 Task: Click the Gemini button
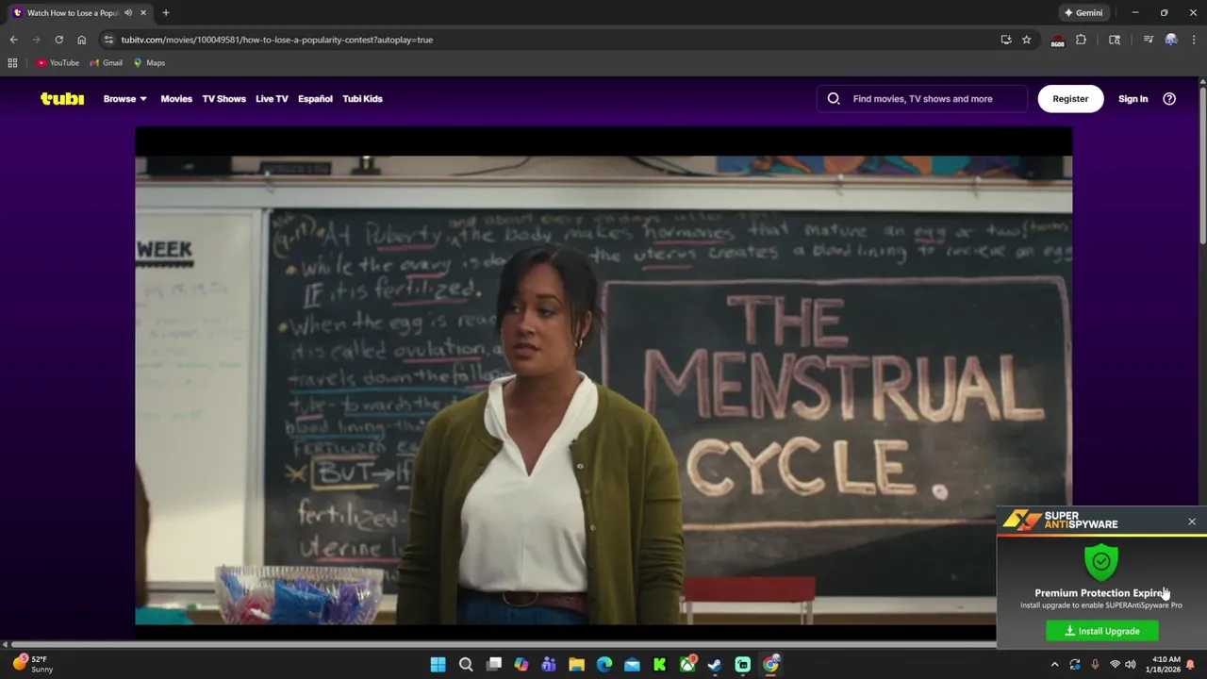(1083, 13)
